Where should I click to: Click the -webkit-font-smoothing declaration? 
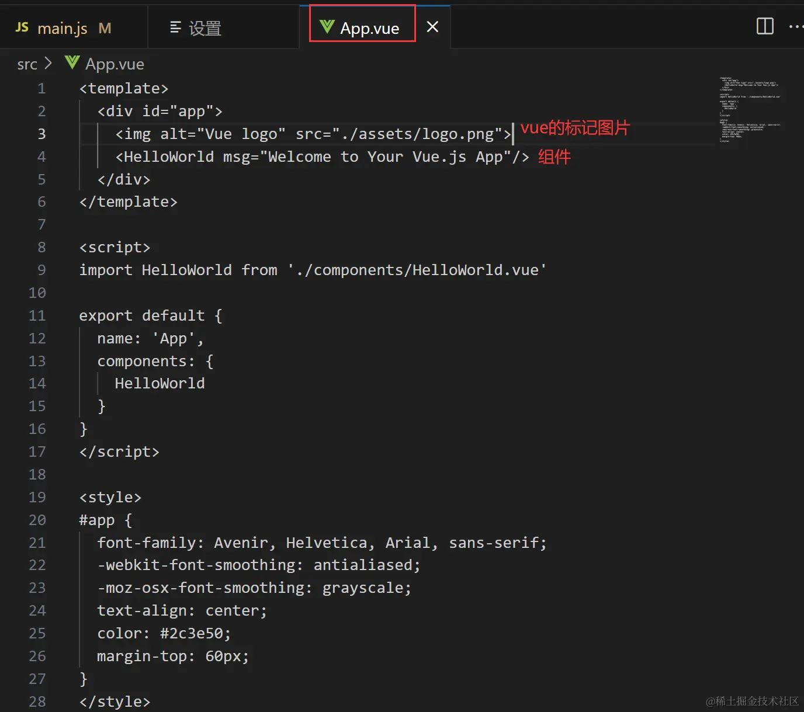click(259, 565)
